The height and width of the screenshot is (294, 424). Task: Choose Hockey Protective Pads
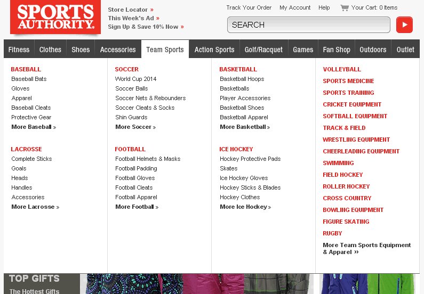pos(250,159)
